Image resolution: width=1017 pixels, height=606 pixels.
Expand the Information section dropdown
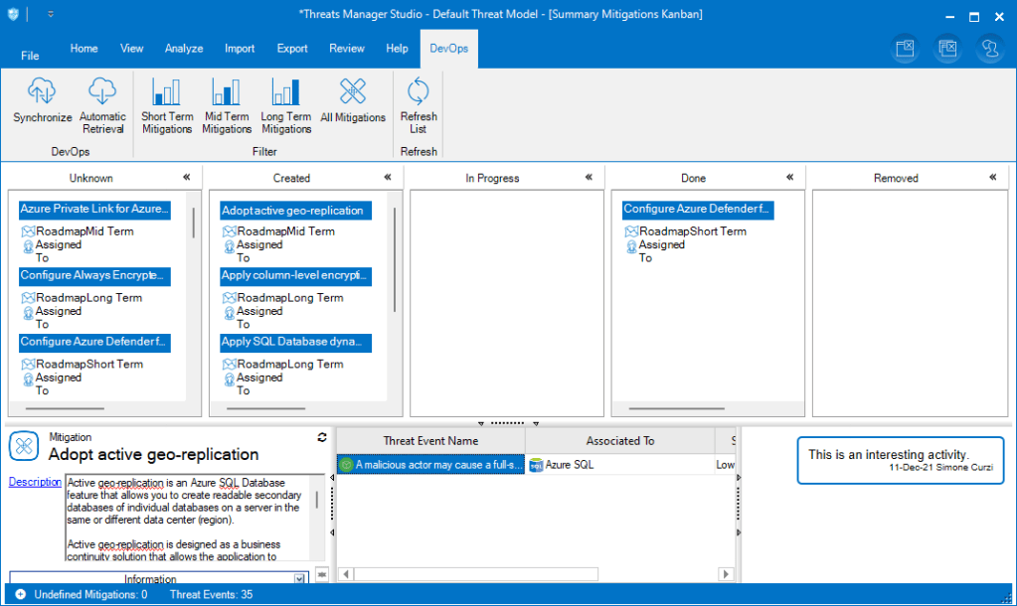(299, 579)
